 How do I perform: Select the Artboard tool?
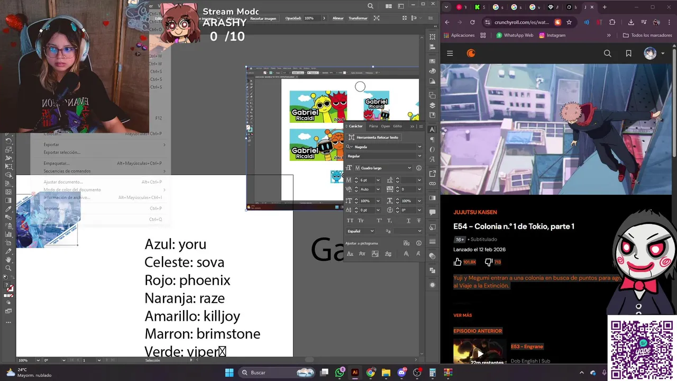point(8,243)
